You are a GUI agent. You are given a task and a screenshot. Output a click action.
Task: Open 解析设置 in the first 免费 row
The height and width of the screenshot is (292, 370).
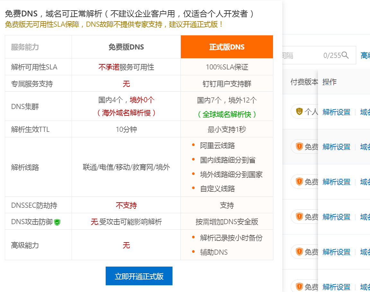(x=336, y=147)
